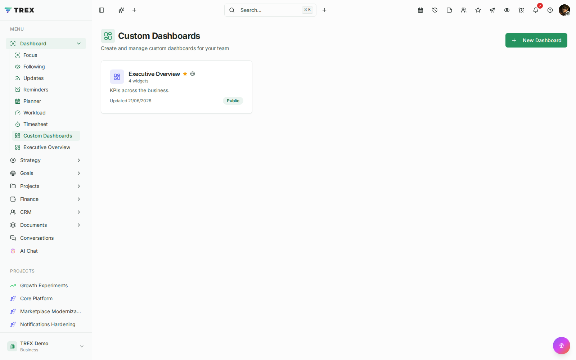This screenshot has height=360, width=576.
Task: Open the team members icon
Action: click(x=464, y=10)
